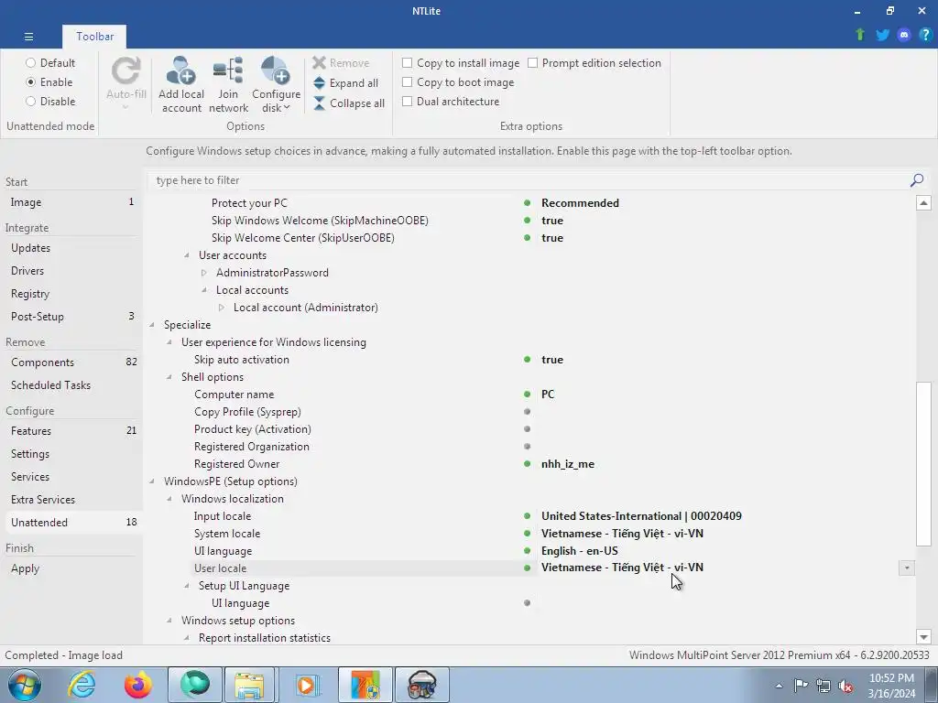This screenshot has height=703, width=938.
Task: Enable Dual architecture option
Action: (451, 101)
